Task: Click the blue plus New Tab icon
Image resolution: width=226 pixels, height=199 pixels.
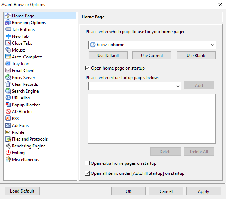Action: click(x=8, y=36)
